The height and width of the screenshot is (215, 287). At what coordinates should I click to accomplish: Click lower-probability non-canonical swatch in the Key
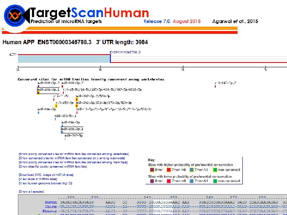point(215,181)
